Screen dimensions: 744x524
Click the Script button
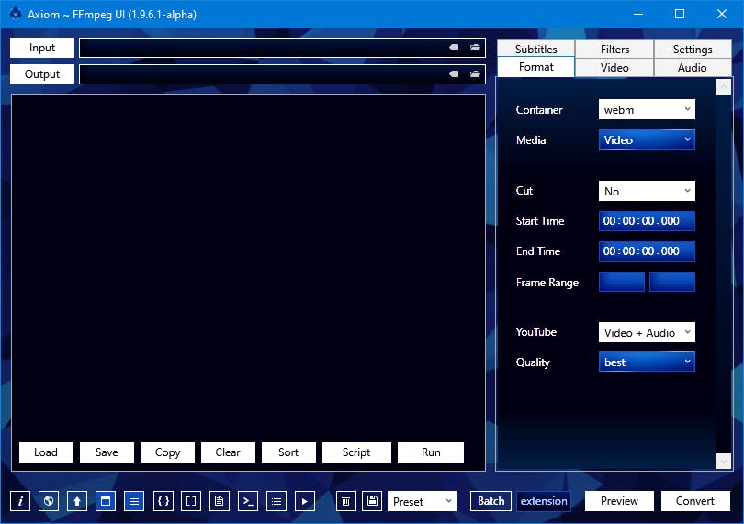[x=356, y=452]
